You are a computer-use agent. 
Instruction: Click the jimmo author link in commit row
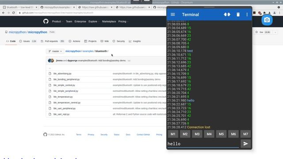(59, 61)
